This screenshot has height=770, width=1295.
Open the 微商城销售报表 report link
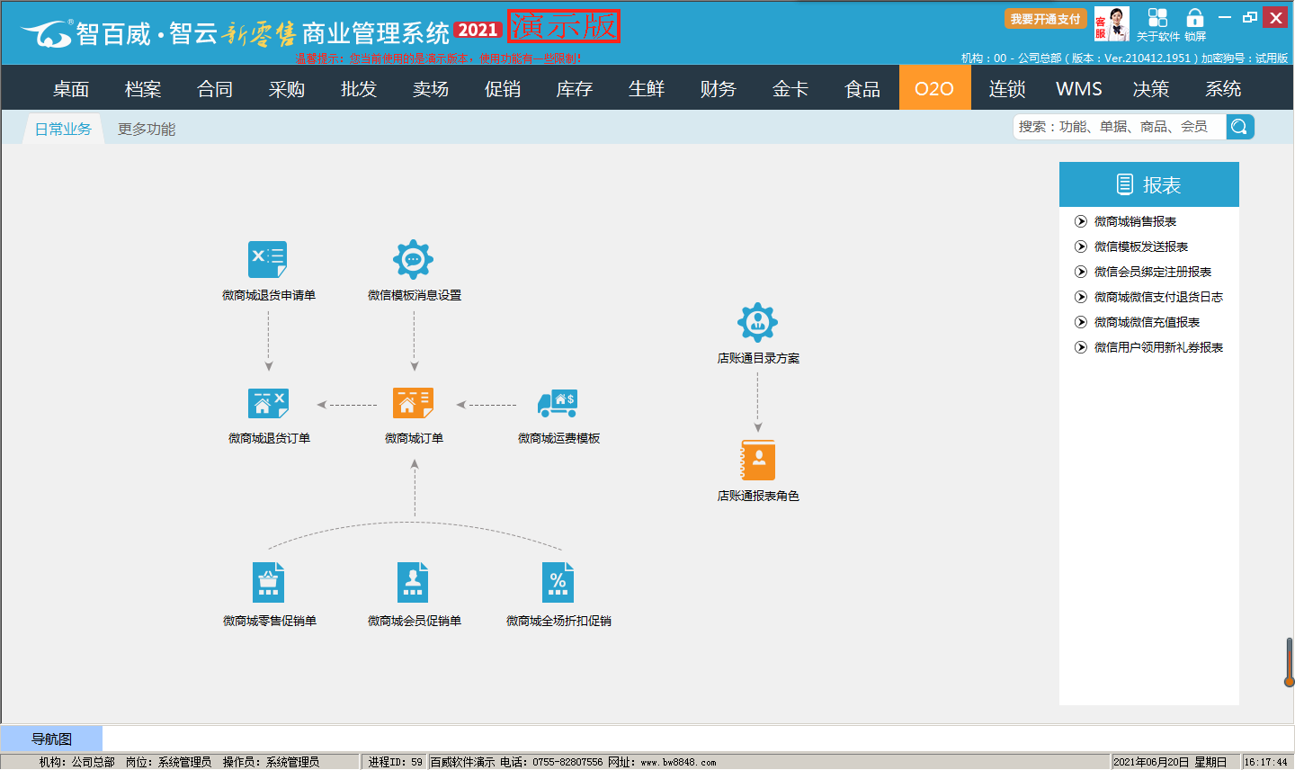point(1135,221)
